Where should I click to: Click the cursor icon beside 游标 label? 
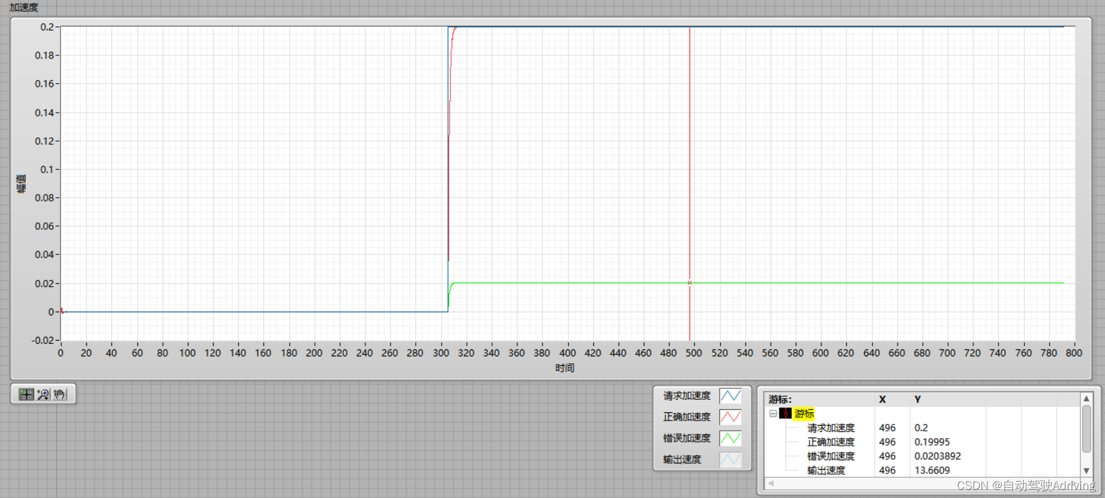click(785, 414)
